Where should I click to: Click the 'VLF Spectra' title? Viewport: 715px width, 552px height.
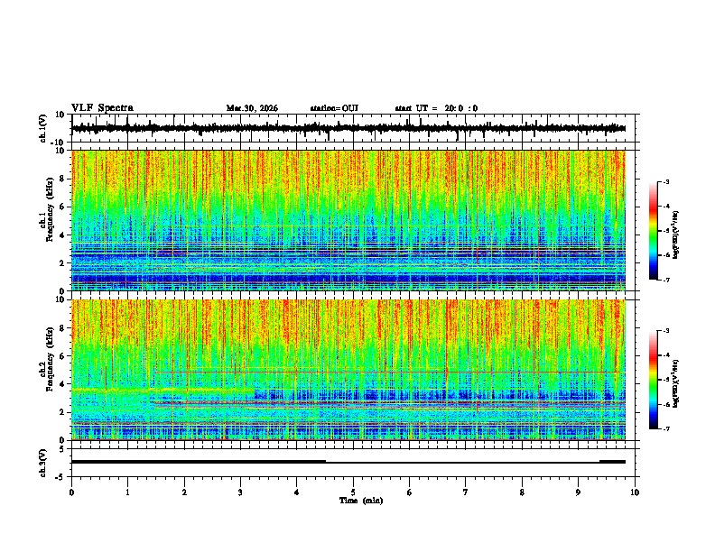click(103, 108)
